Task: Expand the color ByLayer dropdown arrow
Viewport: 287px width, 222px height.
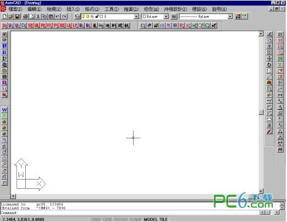Action: (166, 17)
